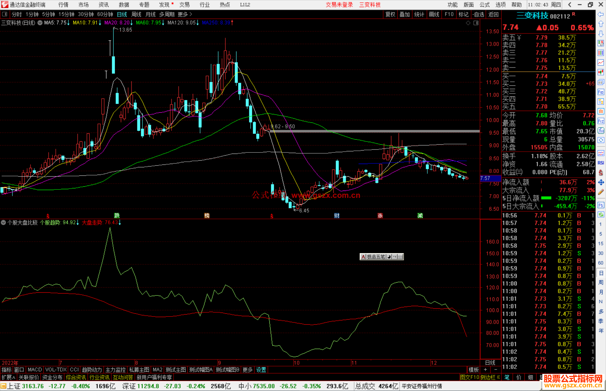Click the formula f(x) sidebar icon

[601, 131]
